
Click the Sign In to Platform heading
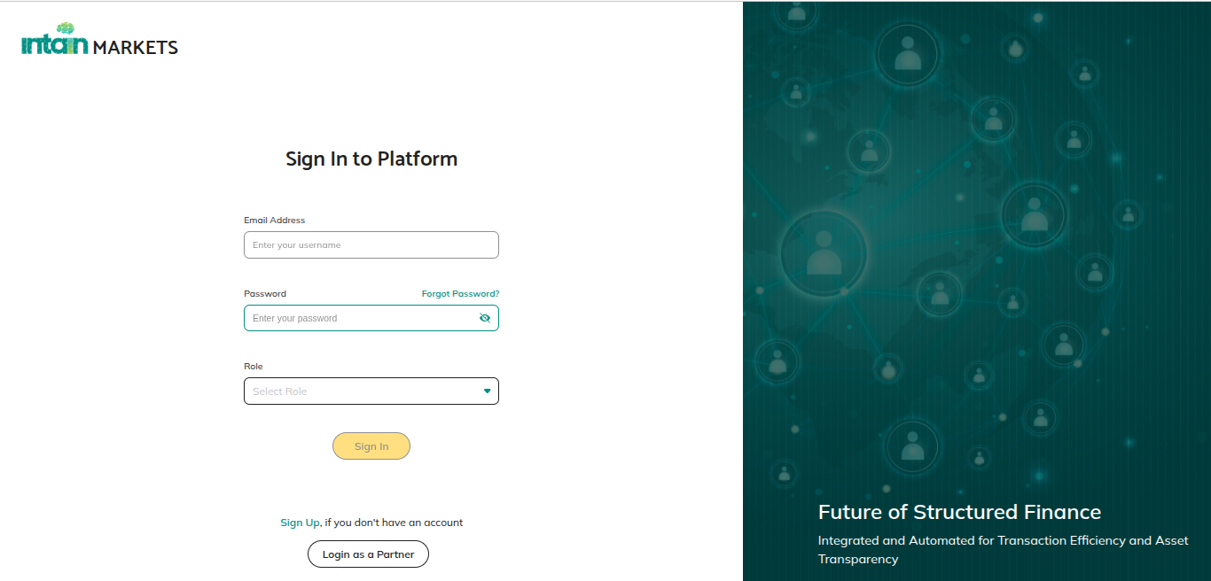pos(371,159)
